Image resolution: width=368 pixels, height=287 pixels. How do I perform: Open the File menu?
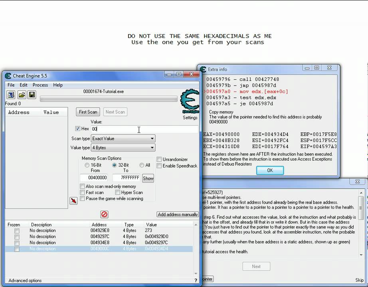(x=11, y=85)
